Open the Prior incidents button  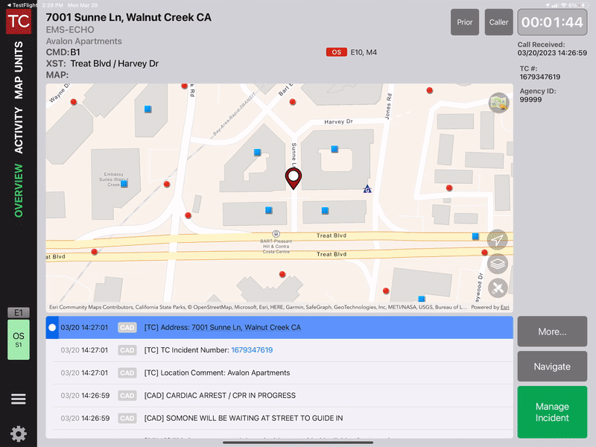pyautogui.click(x=465, y=22)
